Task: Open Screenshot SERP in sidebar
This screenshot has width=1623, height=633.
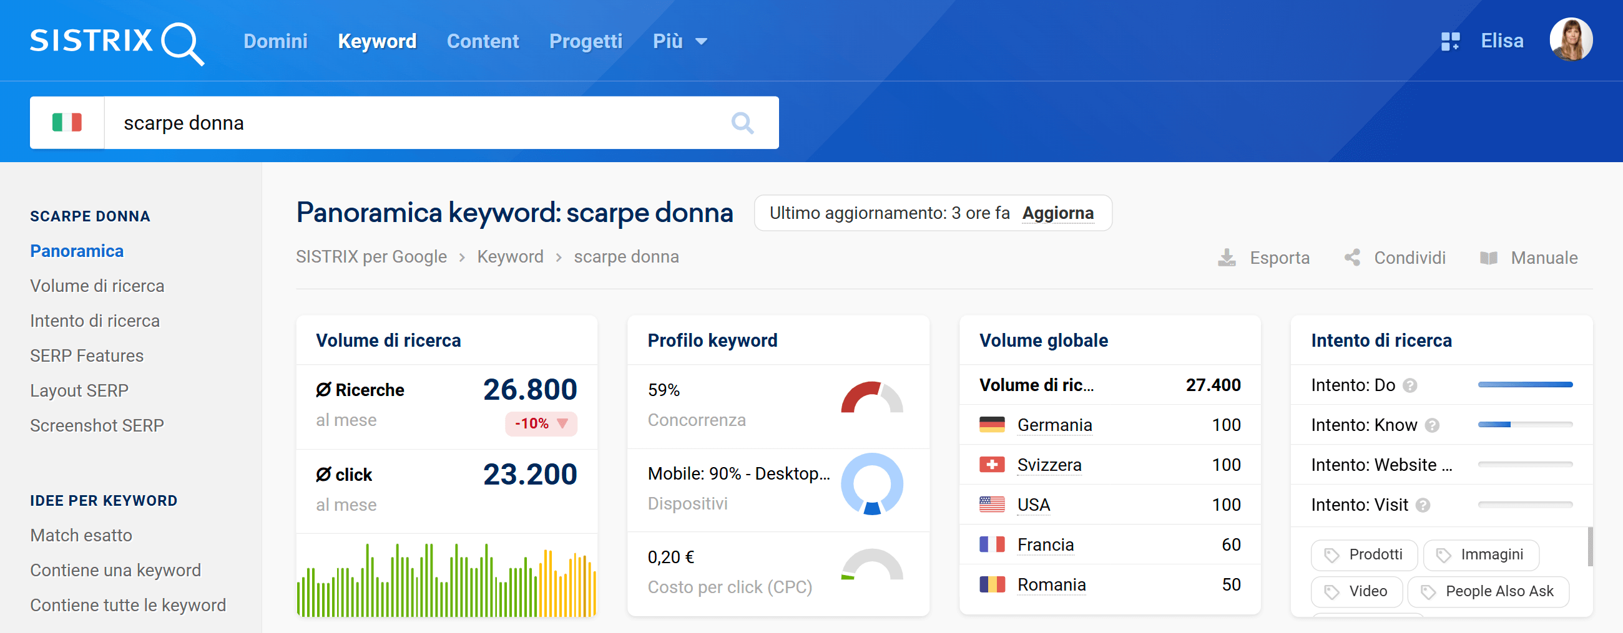Action: (97, 425)
